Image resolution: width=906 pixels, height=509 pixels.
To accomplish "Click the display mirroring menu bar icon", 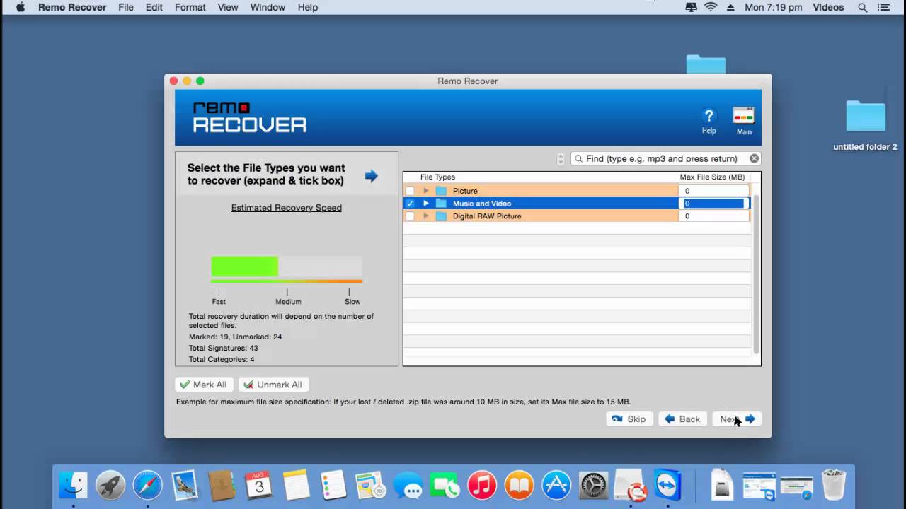I will [691, 7].
